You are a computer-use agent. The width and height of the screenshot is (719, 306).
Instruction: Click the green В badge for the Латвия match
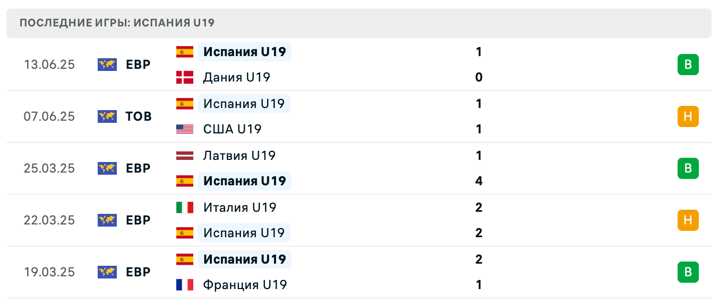(689, 168)
